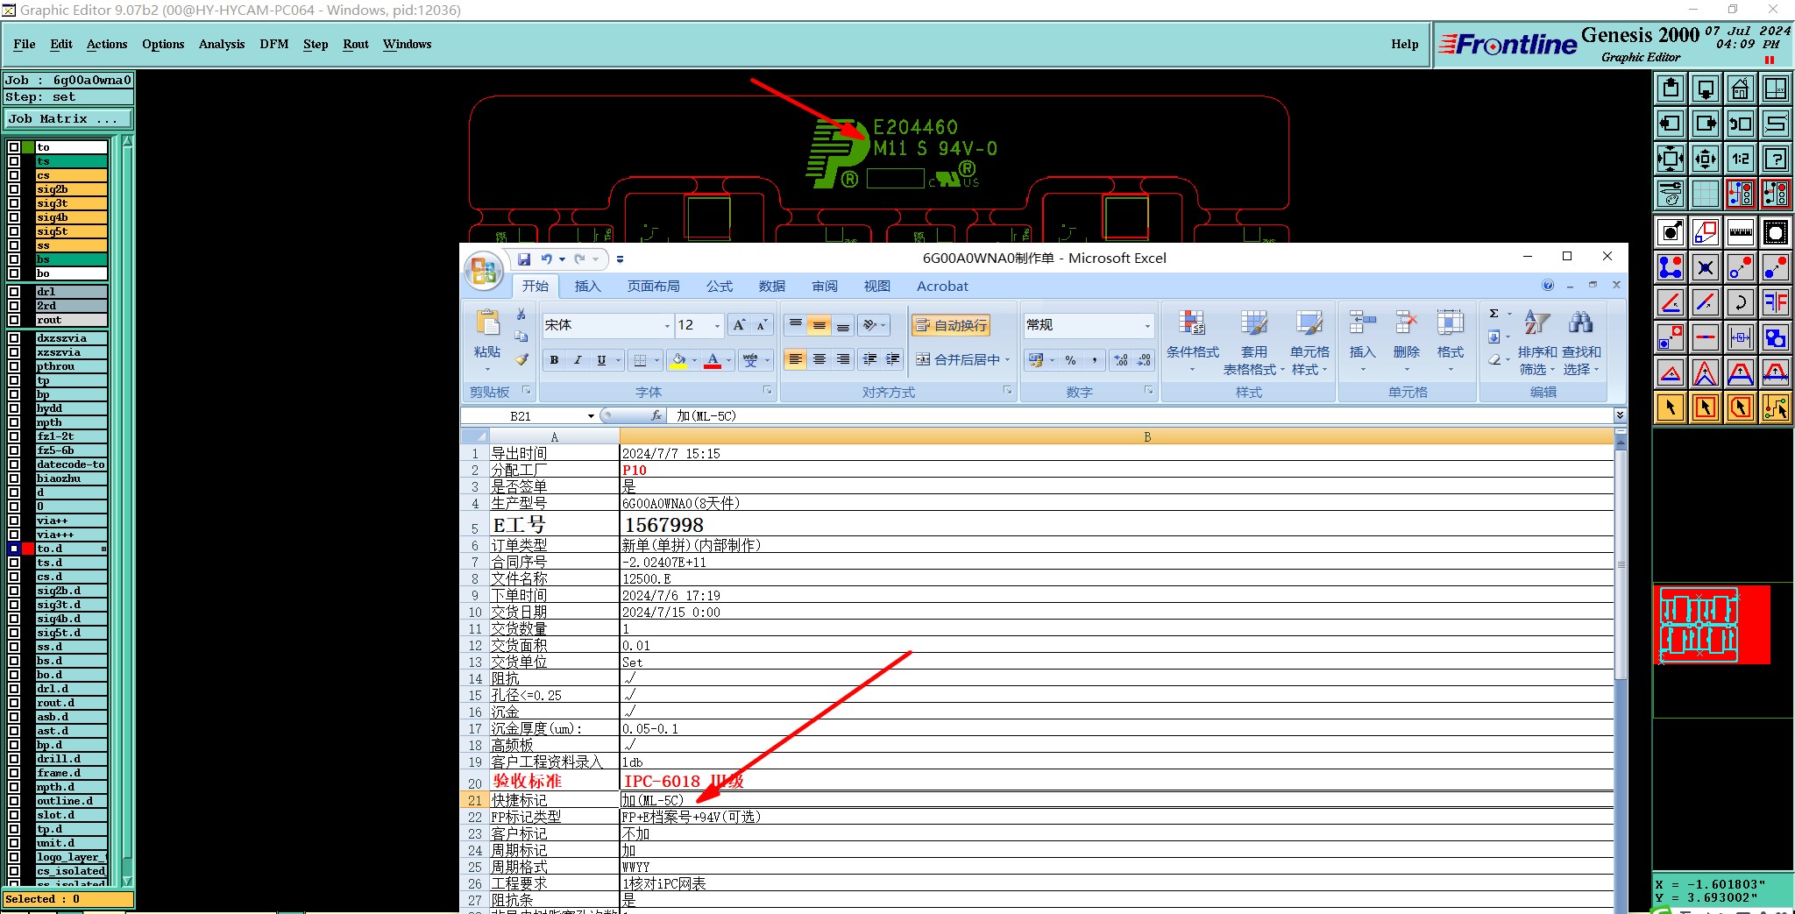This screenshot has height=914, width=1795.
Task: Open the Actions menu in Genesis
Action: [x=107, y=44]
